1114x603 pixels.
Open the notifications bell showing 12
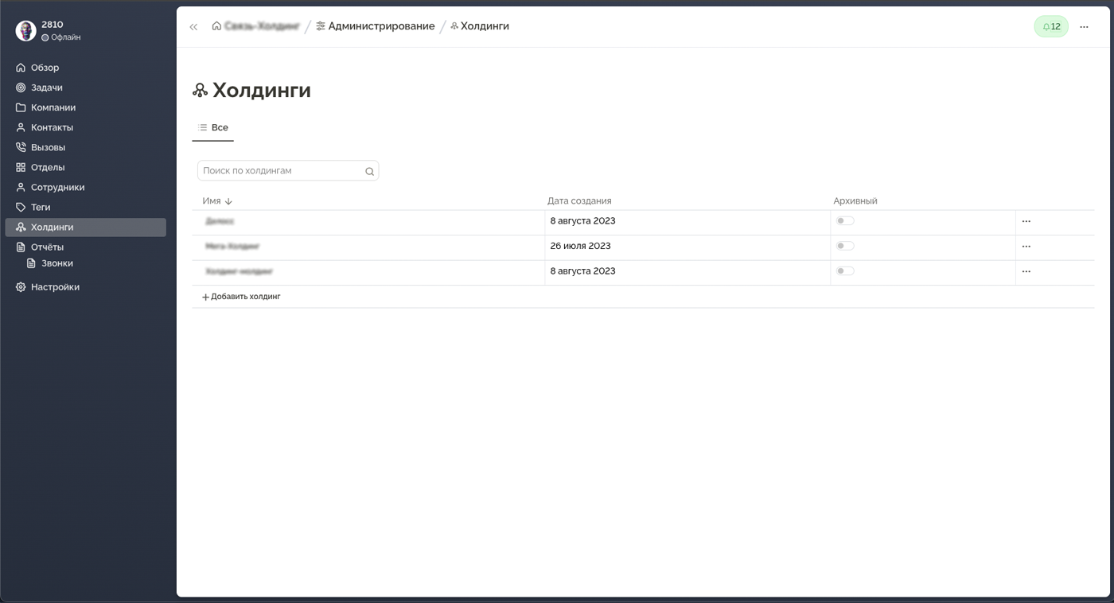tap(1050, 27)
